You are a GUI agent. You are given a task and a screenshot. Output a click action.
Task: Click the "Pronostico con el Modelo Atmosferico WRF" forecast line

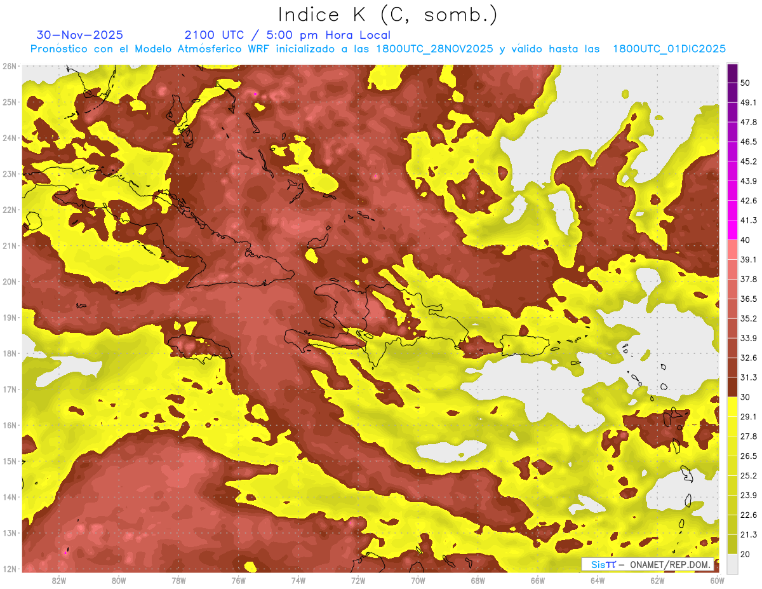pyautogui.click(x=378, y=49)
